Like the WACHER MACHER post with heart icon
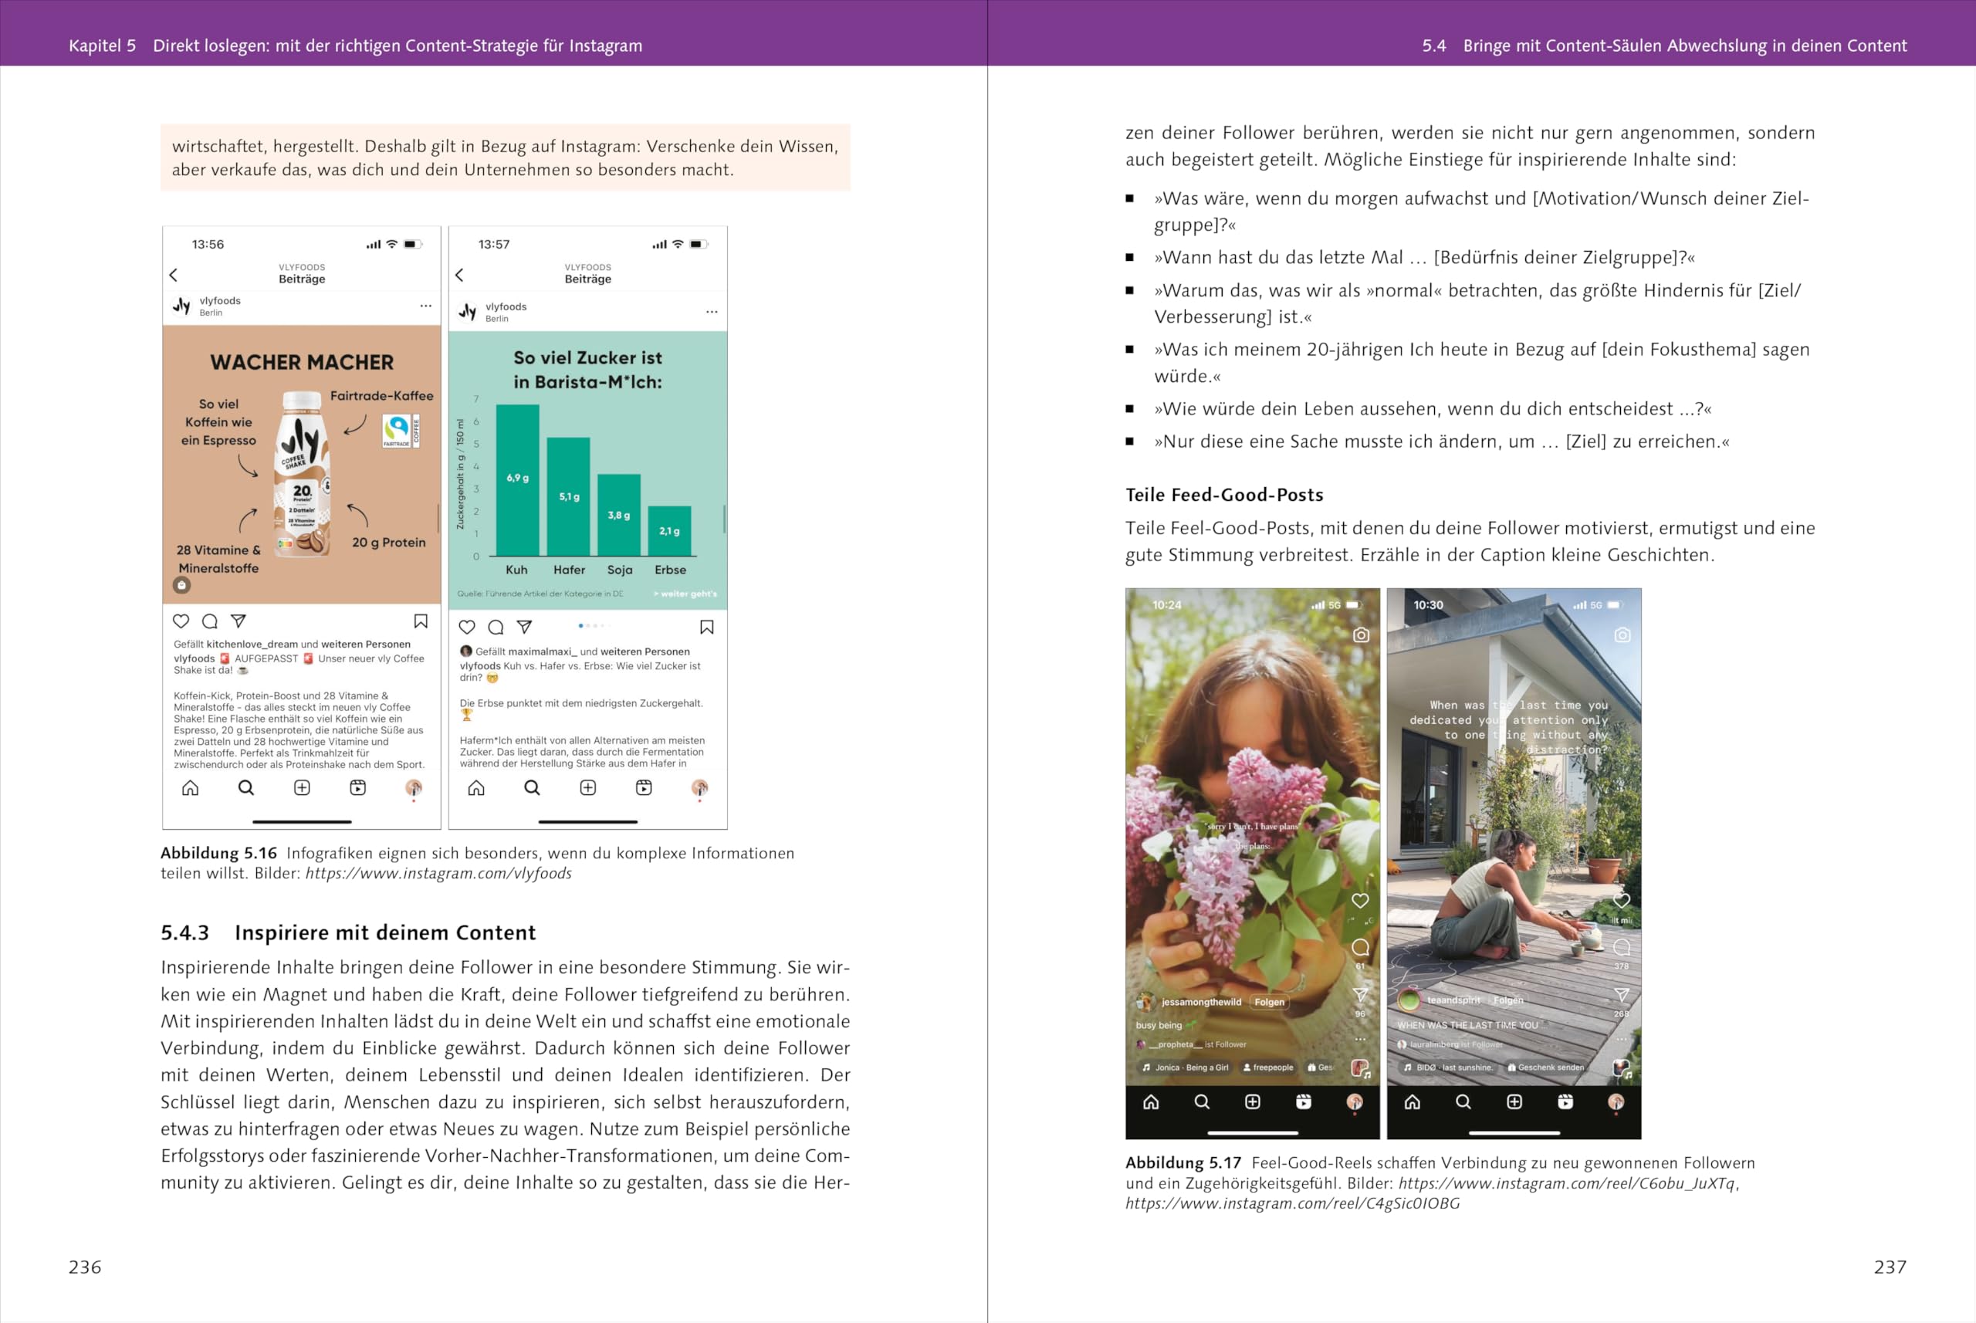Image resolution: width=1976 pixels, height=1323 pixels. [181, 621]
